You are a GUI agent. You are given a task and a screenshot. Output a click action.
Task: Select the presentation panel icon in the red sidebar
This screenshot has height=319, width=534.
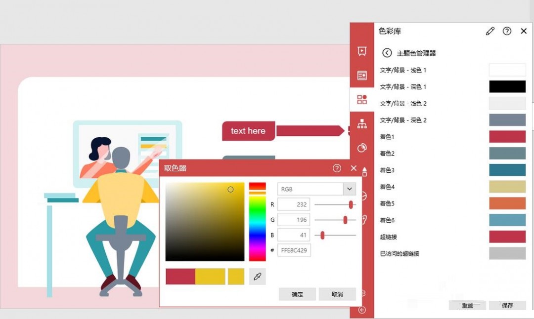tap(362, 51)
